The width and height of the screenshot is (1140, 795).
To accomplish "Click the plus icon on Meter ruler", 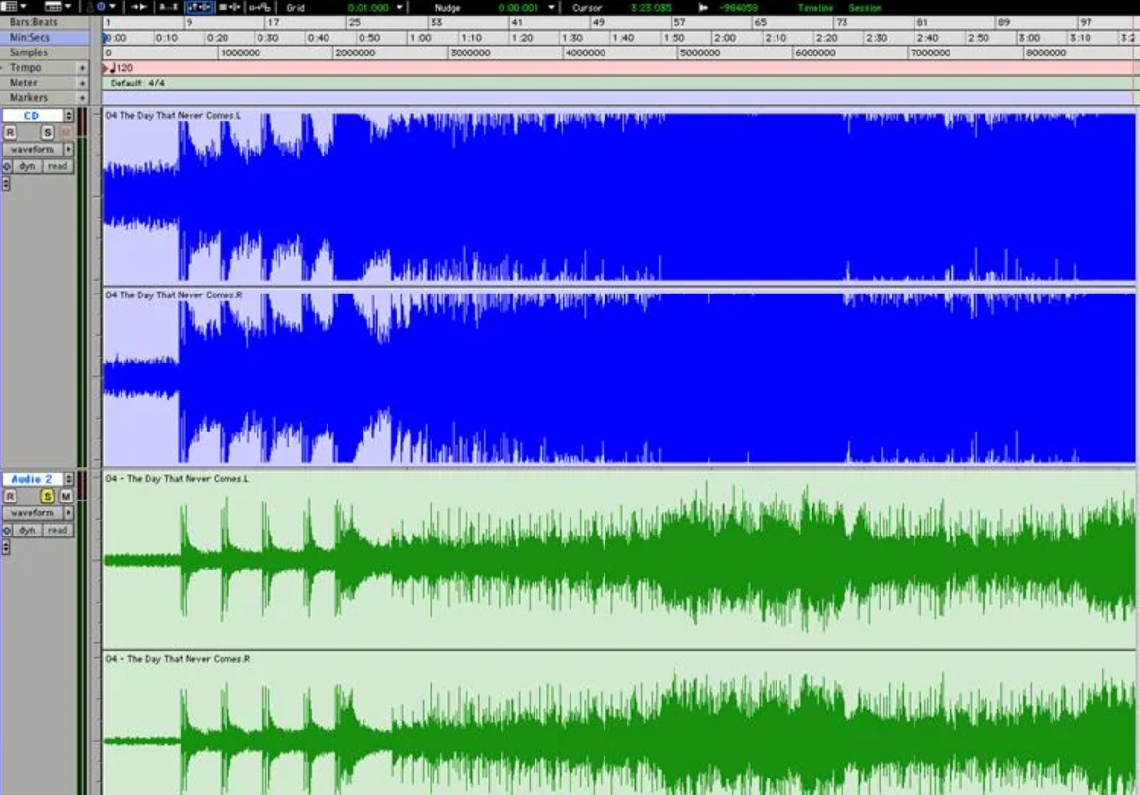I will point(82,84).
